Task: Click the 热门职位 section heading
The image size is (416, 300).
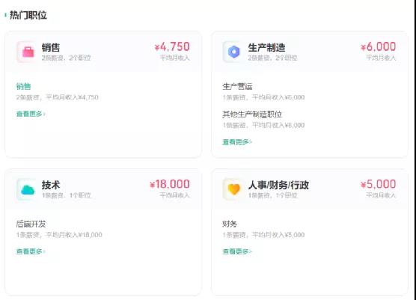Action: [x=28, y=15]
